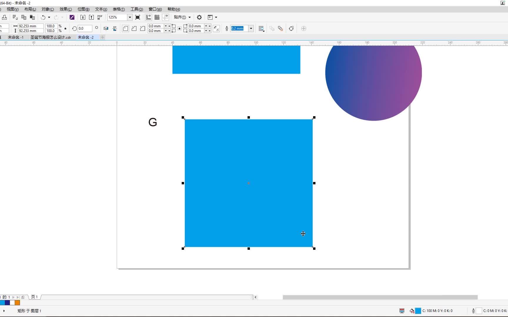Open the 效果(C) Effects menu
Screen dimensions: 508x317
[x=66, y=9]
